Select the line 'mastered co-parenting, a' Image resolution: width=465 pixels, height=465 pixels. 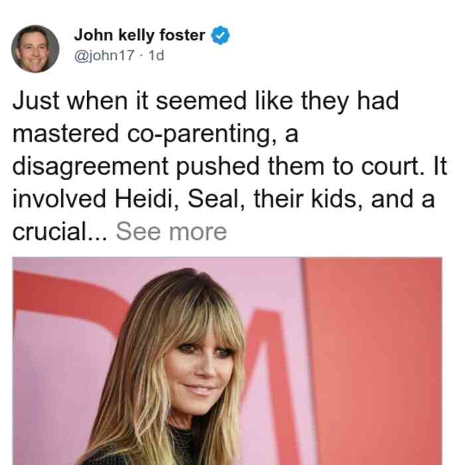[155, 134]
